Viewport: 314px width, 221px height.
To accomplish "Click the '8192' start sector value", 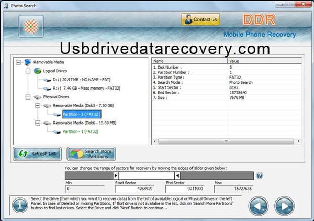I will pos(234,87).
